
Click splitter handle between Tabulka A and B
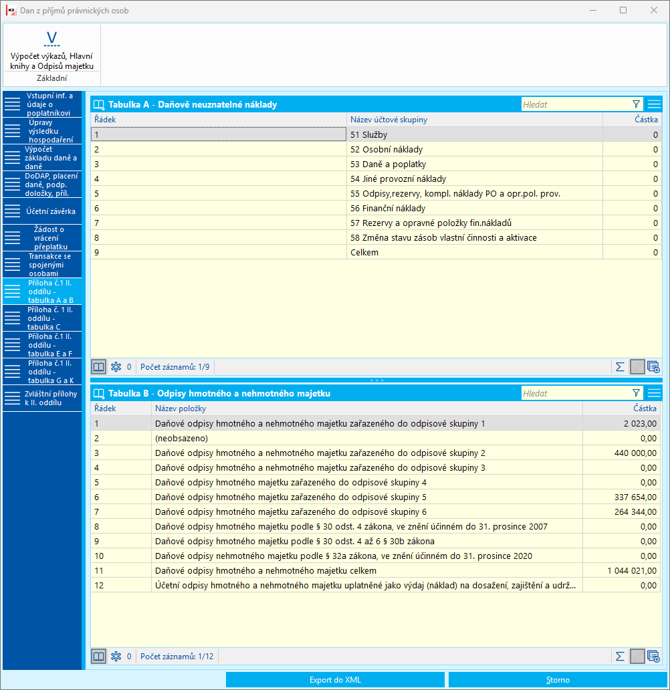click(376, 380)
